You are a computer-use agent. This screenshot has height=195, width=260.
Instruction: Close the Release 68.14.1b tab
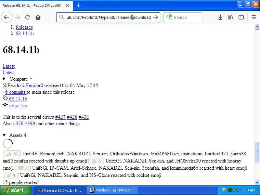67,6
